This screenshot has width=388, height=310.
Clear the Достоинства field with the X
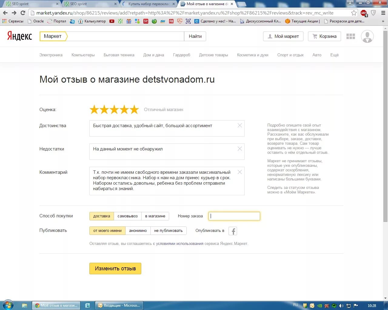tap(240, 125)
